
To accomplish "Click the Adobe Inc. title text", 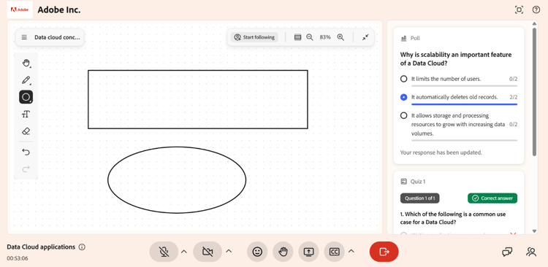I will pos(59,9).
